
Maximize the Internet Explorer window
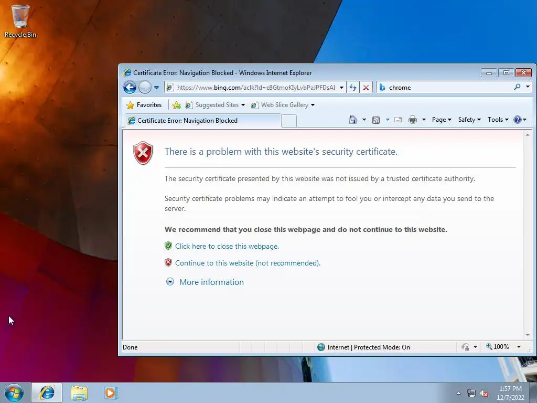pyautogui.click(x=506, y=72)
